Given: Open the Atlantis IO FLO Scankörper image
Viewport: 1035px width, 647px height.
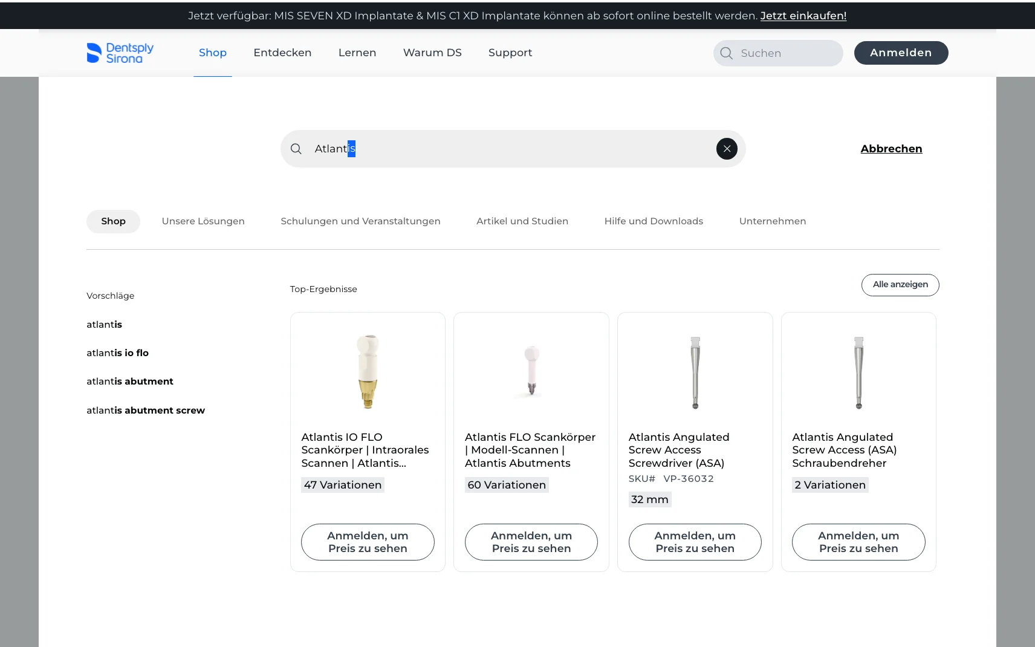Looking at the screenshot, I should pos(368,372).
